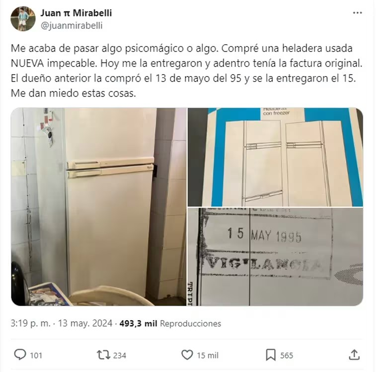Click the 234 reposts count
This screenshot has height=372, width=381.
[x=120, y=356]
